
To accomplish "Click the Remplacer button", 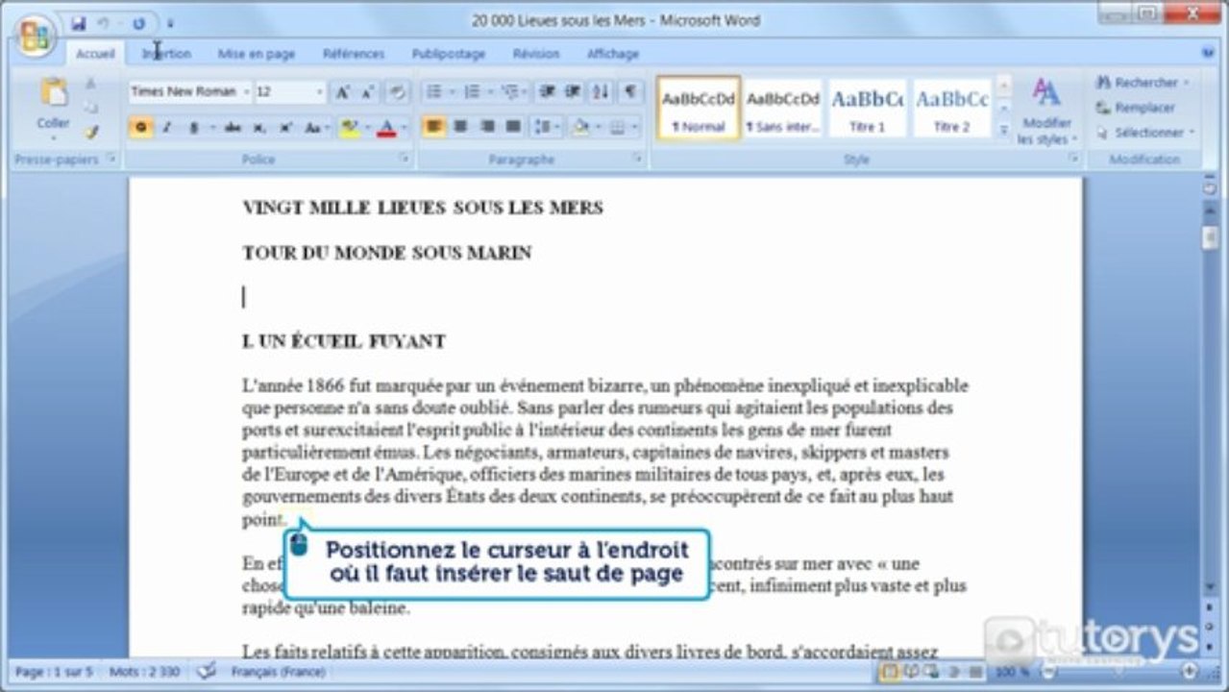I will pyautogui.click(x=1136, y=108).
